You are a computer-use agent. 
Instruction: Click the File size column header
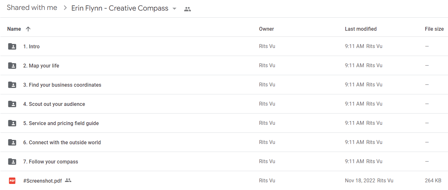[434, 29]
